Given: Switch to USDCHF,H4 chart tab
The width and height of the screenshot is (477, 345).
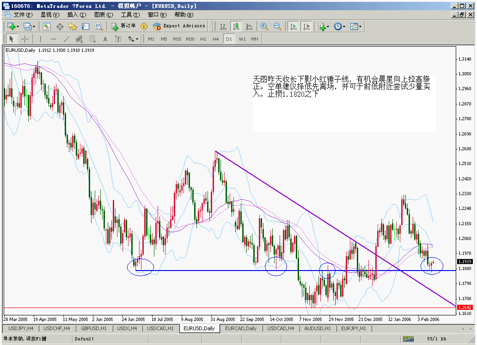Looking at the screenshot, I should [x=56, y=328].
